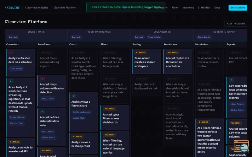Open the CI Monitor nav item

pos(204,8)
